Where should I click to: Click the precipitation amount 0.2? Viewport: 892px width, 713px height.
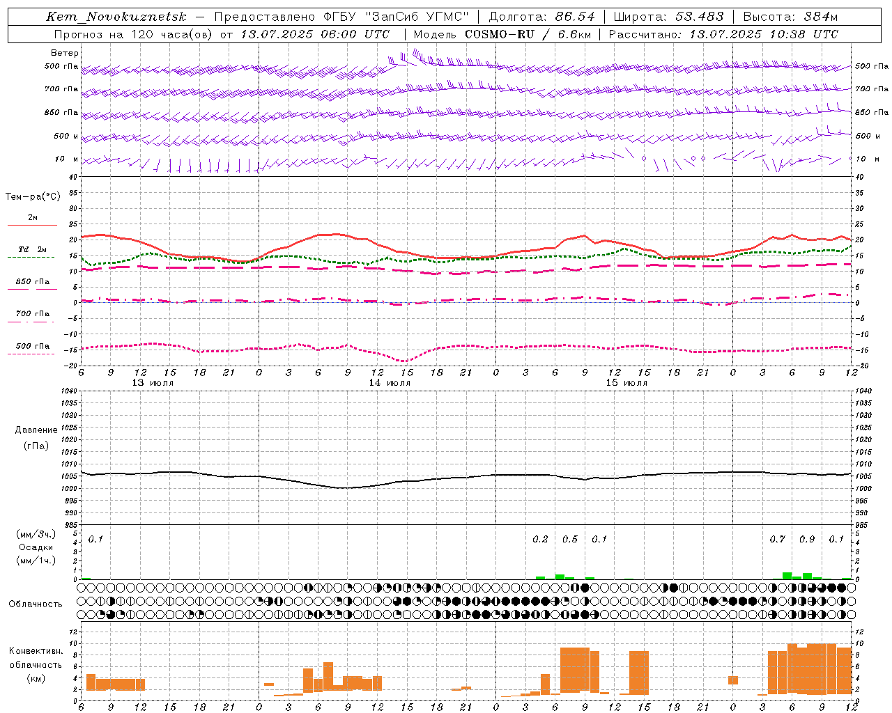point(540,540)
